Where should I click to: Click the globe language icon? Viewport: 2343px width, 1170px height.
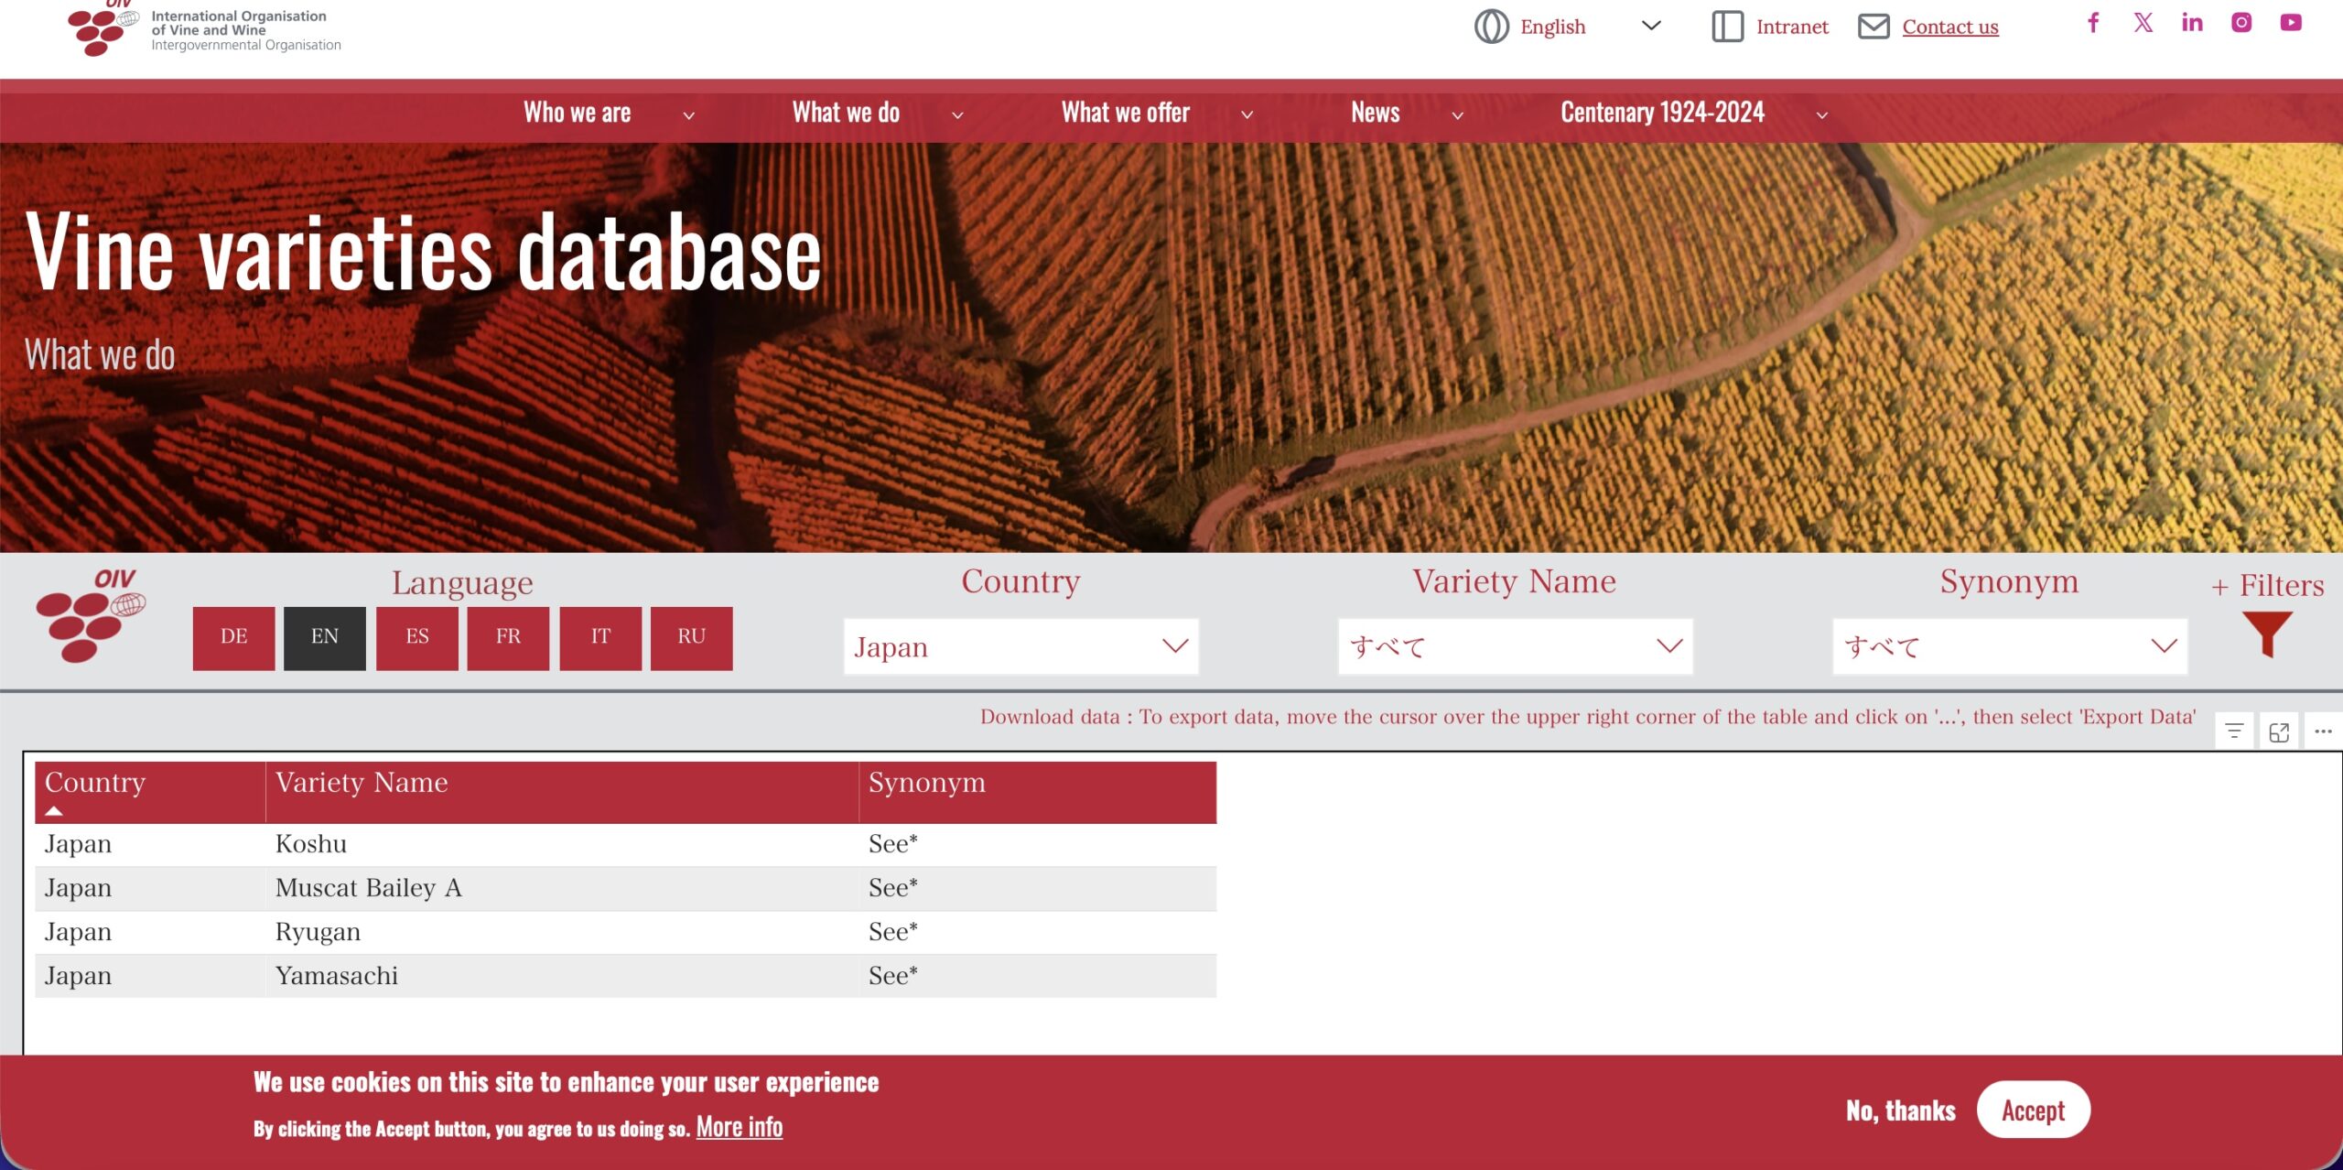pyautogui.click(x=1491, y=27)
